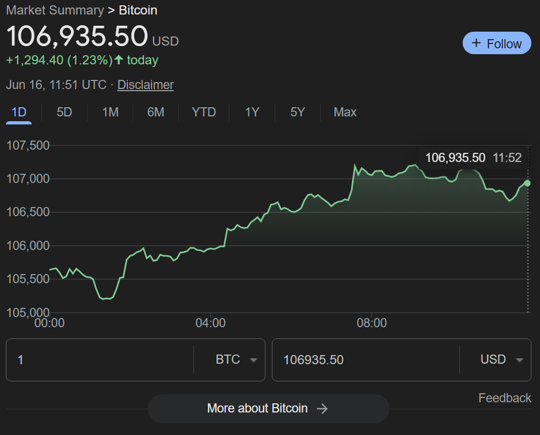Select the YTD chart tab
The width and height of the screenshot is (540, 435).
[x=204, y=112]
